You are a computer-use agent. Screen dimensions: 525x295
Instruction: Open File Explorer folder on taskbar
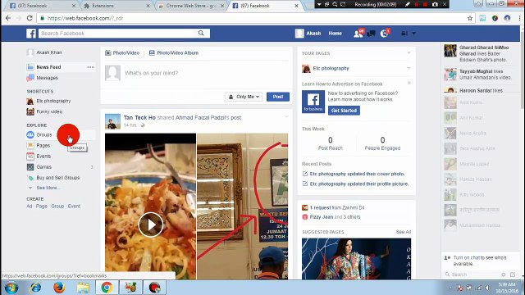[83, 288]
